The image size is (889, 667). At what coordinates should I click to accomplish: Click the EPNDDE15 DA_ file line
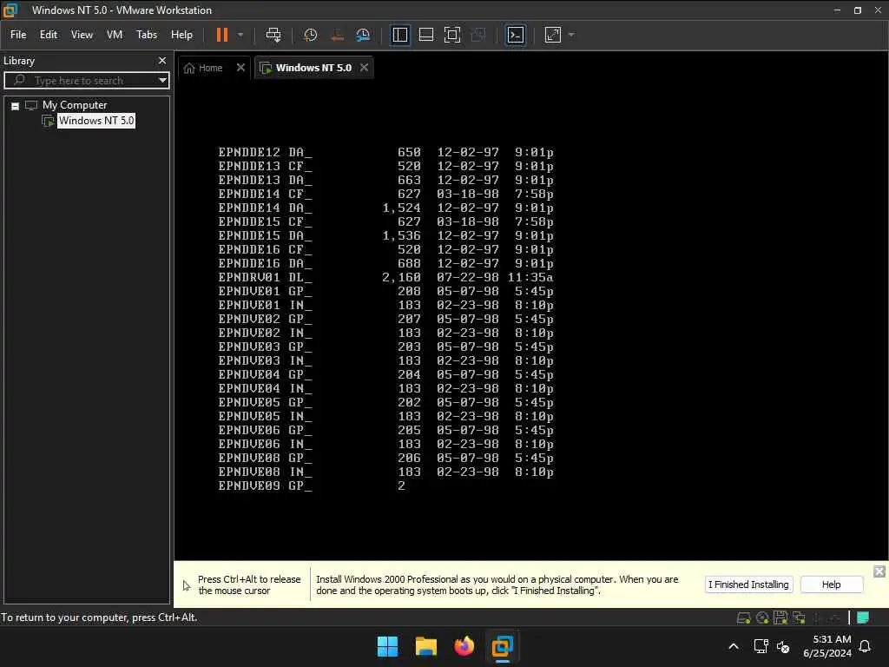[x=385, y=236]
